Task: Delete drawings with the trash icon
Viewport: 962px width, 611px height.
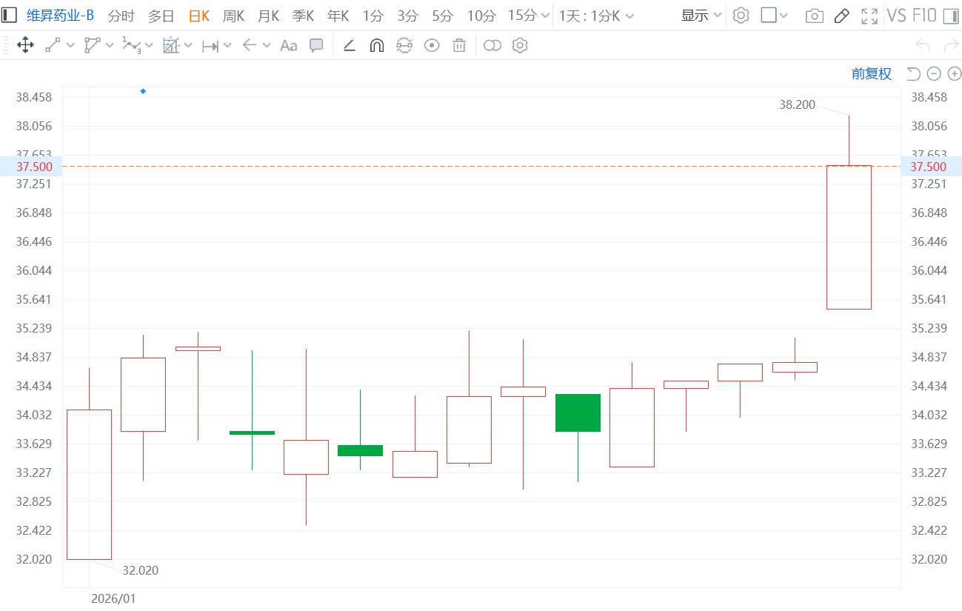Action: (459, 46)
